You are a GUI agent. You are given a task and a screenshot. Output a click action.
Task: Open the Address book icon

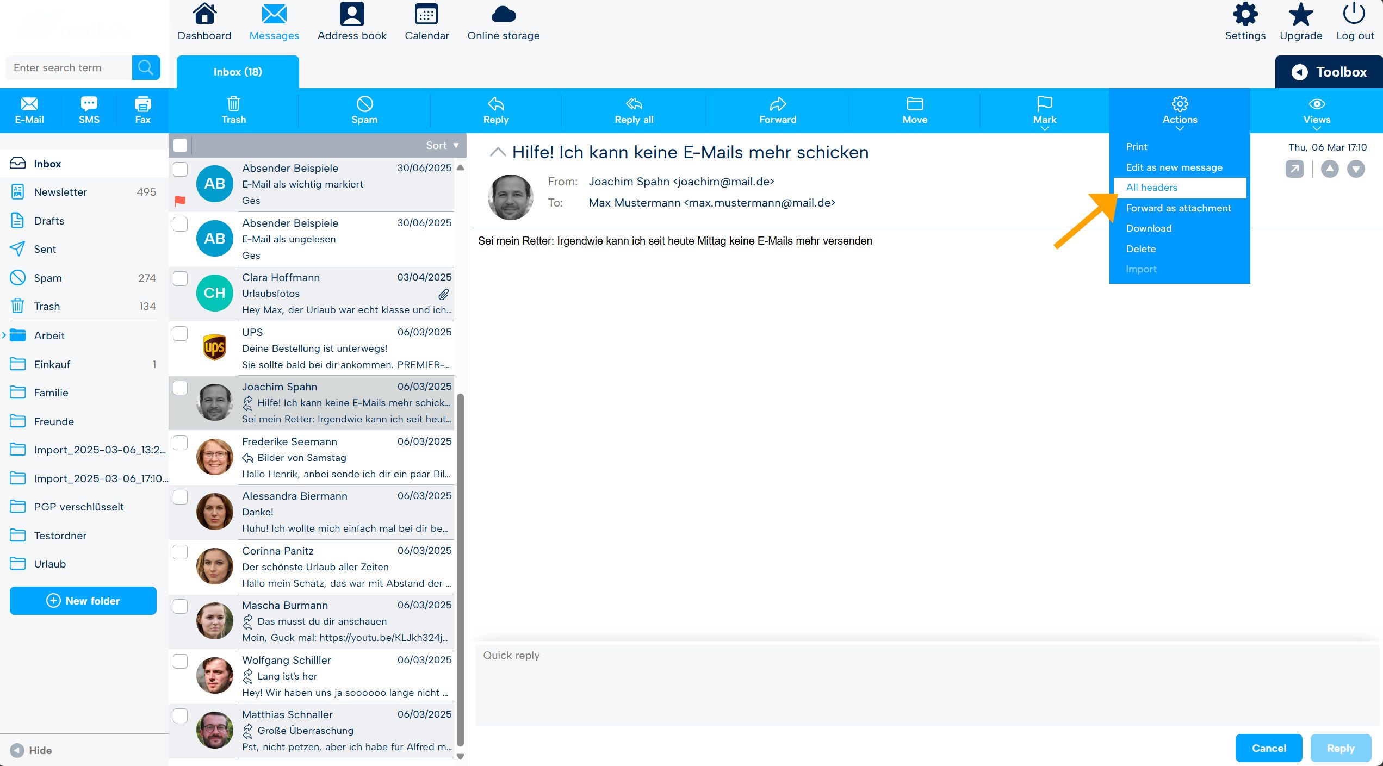(352, 14)
